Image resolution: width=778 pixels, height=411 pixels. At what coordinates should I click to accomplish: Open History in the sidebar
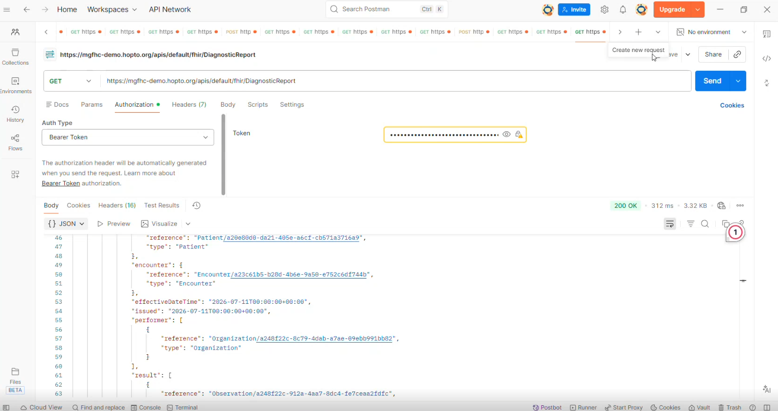pos(15,114)
